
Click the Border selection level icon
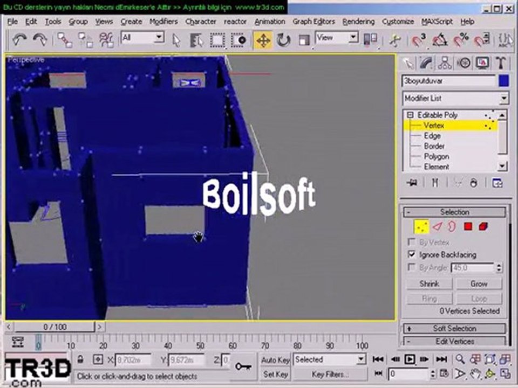pos(452,227)
